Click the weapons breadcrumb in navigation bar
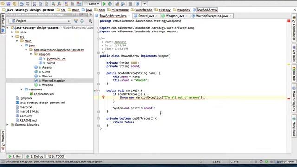The image size is (297, 167). coord(181,10)
